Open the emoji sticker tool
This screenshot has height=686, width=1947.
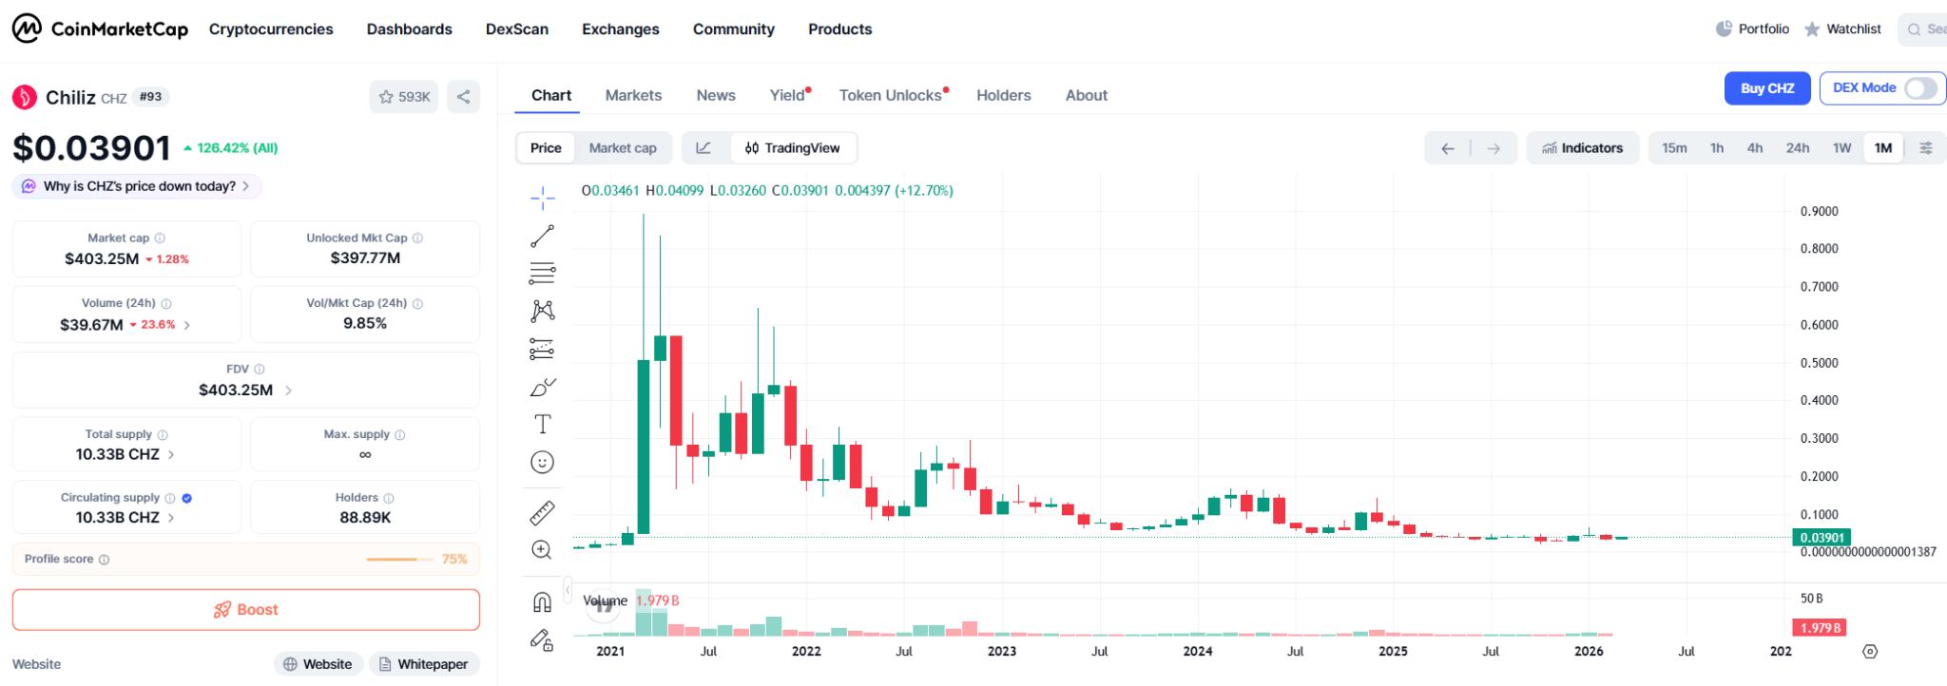[542, 463]
